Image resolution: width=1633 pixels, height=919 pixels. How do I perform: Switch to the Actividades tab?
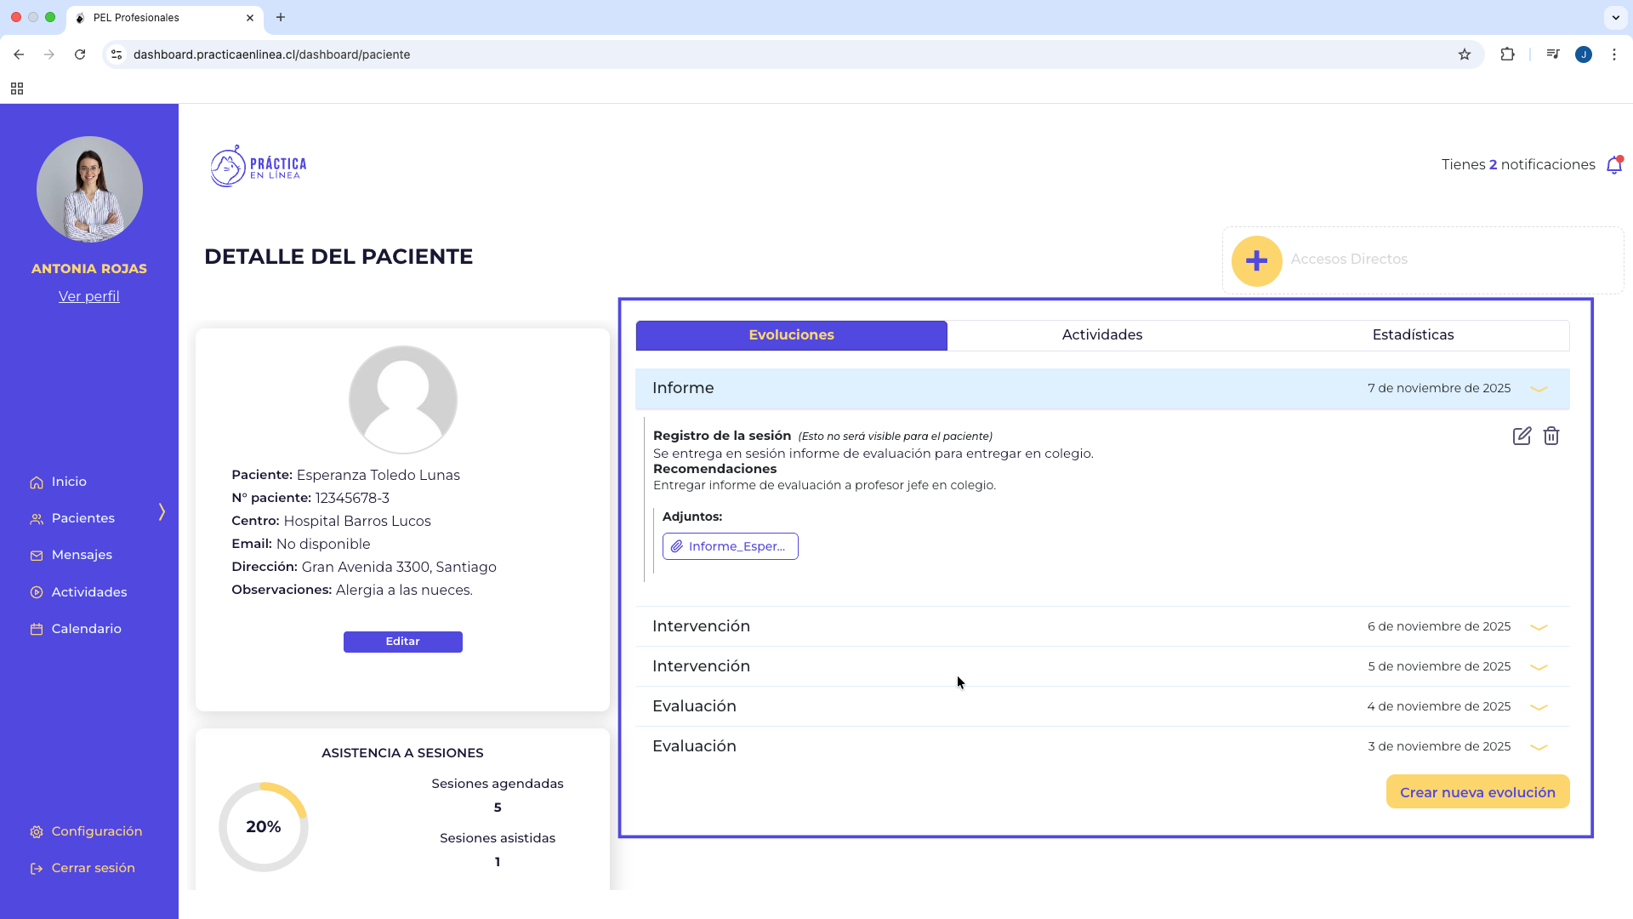(1101, 335)
